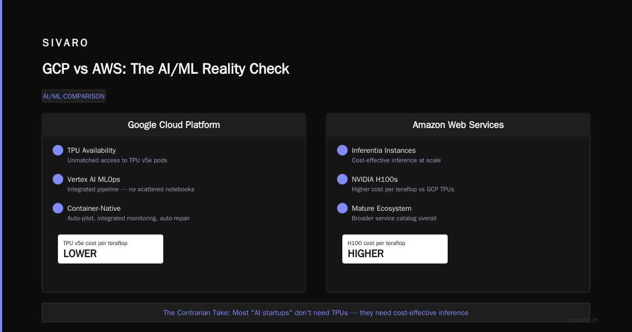
Task: Click the bullet dot beside Inferentia Instances
Action: click(342, 150)
